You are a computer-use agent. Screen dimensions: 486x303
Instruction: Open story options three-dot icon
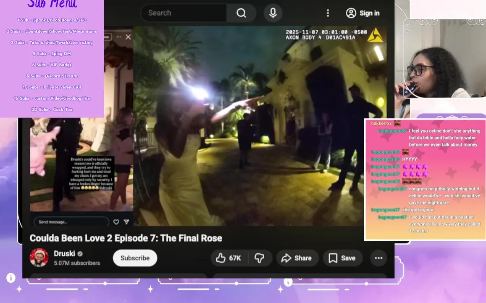tap(118, 37)
